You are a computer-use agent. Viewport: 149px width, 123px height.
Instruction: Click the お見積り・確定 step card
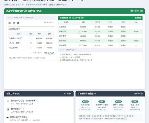[x=102, y=105]
